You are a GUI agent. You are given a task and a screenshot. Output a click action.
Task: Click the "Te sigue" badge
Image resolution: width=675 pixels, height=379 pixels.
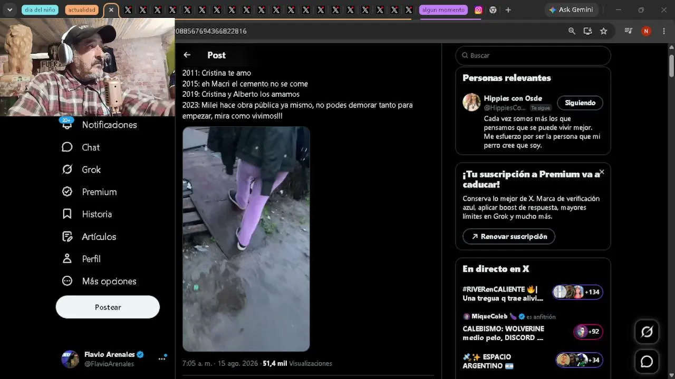[x=541, y=108]
